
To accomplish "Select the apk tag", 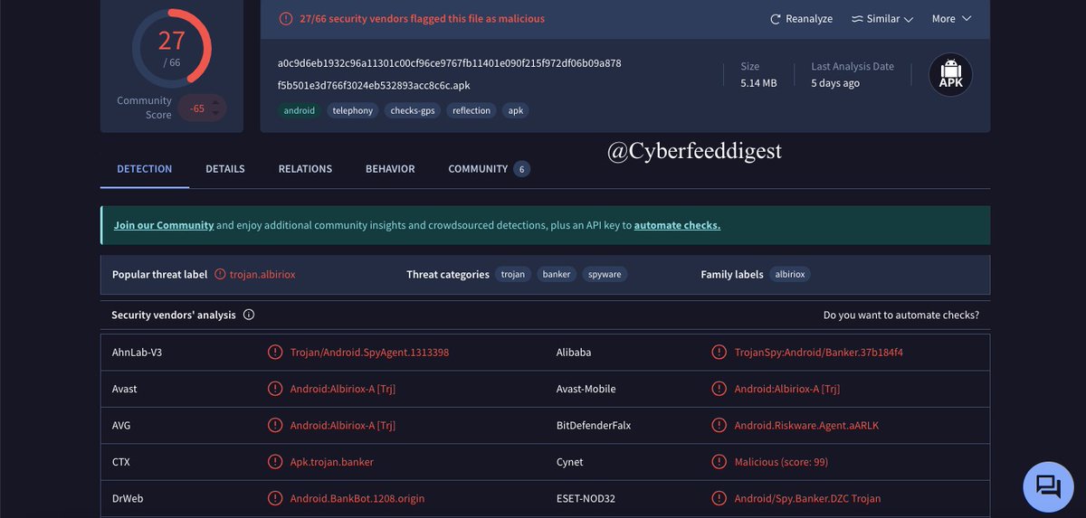I will (x=516, y=110).
